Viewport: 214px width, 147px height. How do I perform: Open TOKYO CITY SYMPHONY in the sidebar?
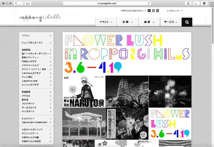tap(36, 122)
